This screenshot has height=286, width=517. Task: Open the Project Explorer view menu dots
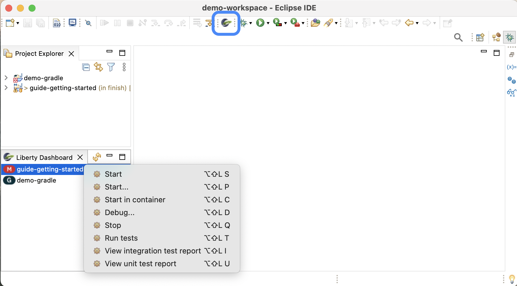click(124, 67)
